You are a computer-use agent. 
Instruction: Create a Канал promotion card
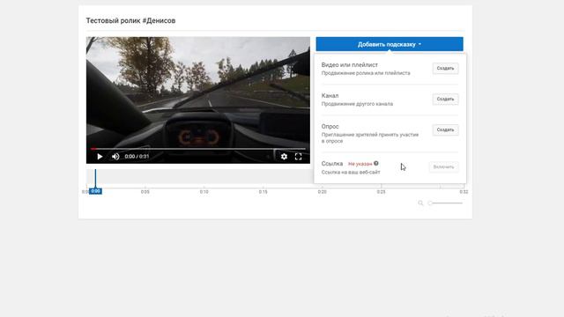pos(445,100)
